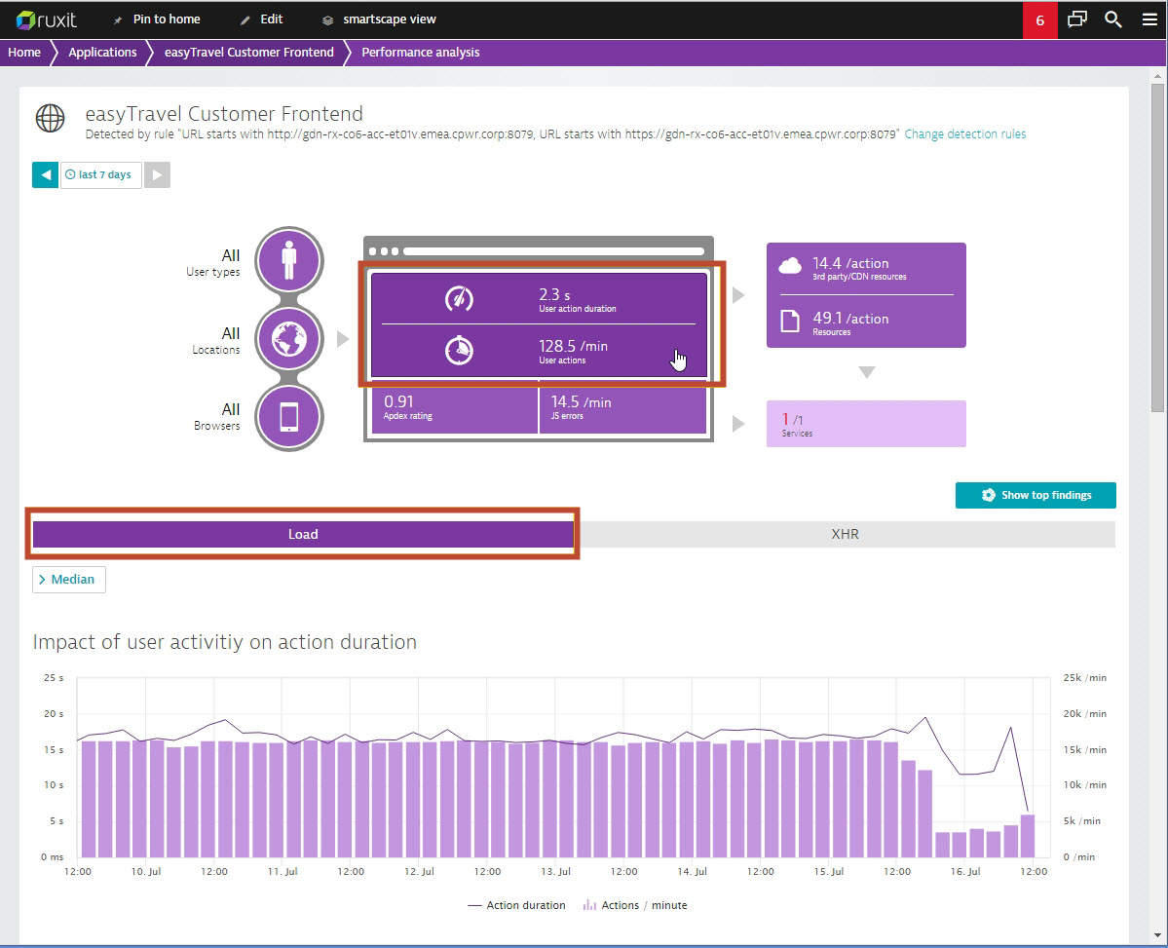
Task: Click the vertical scrollbar thumb
Action: (x=1157, y=247)
